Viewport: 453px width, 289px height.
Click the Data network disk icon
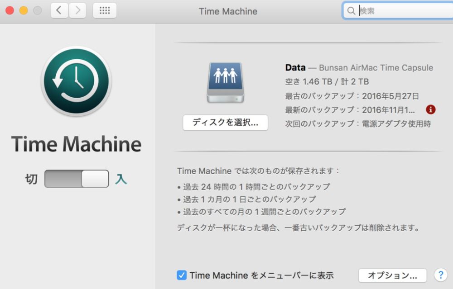click(x=225, y=82)
